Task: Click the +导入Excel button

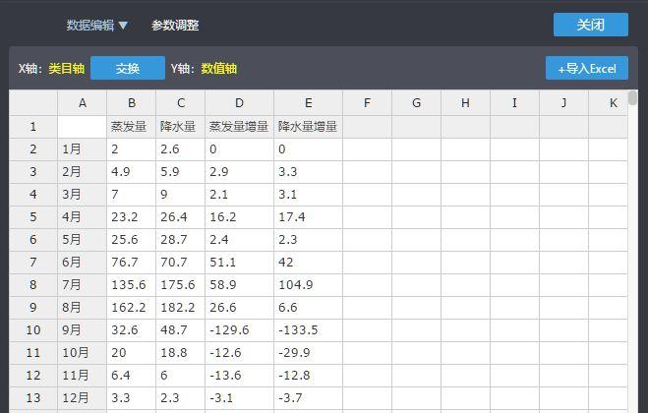Action: 587,68
